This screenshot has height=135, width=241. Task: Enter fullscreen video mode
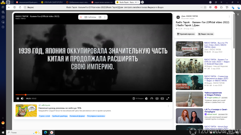(x=168, y=98)
